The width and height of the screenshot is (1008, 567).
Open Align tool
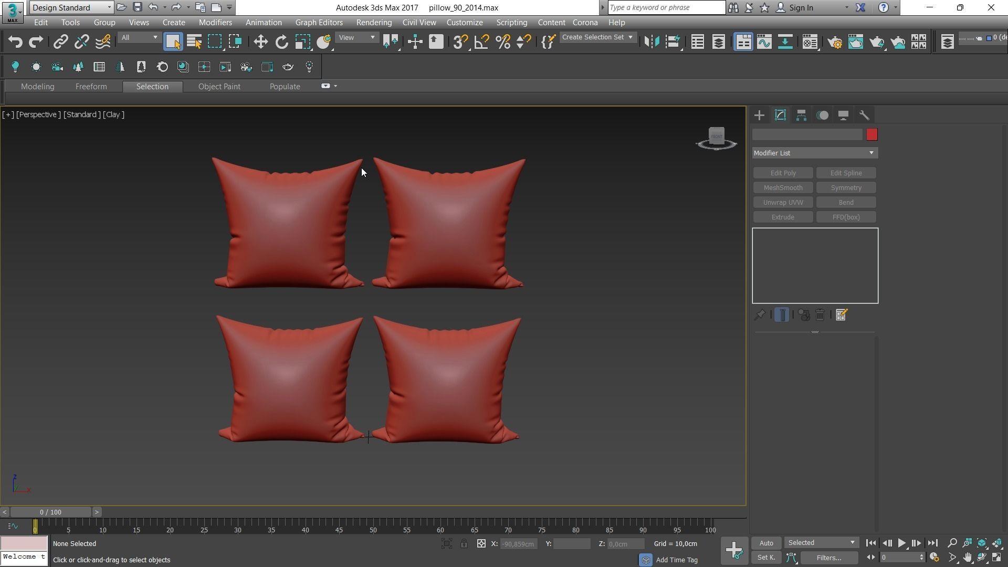[x=673, y=42]
